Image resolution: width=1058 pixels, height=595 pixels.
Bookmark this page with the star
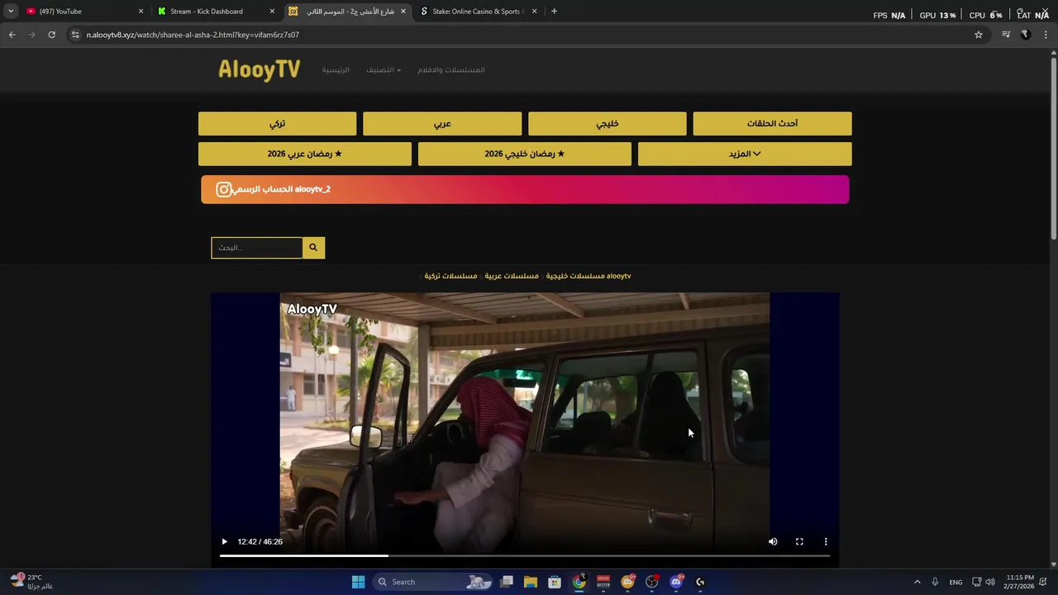click(x=979, y=35)
